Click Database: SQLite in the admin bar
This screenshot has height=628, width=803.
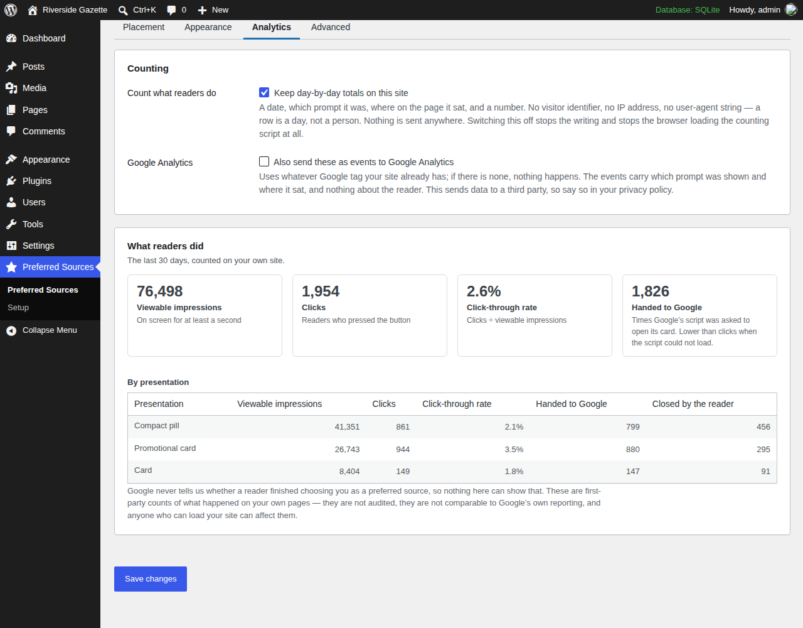[x=688, y=10]
